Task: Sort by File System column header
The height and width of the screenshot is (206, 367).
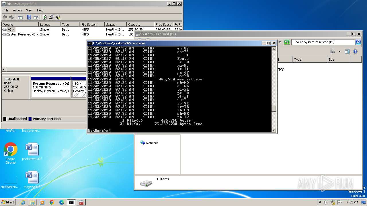Action: tap(92, 25)
